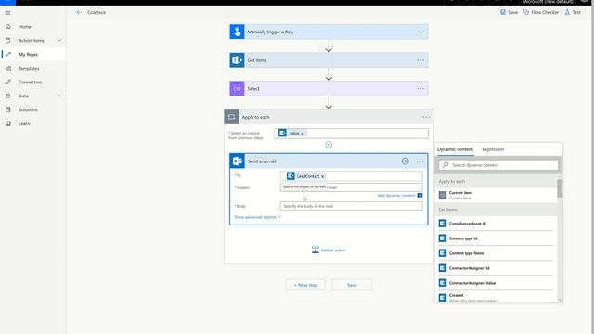Open the hamburger navigation menu
594x334 pixels.
7,12
